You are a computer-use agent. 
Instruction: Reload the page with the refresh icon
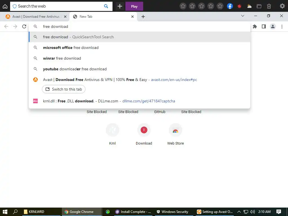24,26
